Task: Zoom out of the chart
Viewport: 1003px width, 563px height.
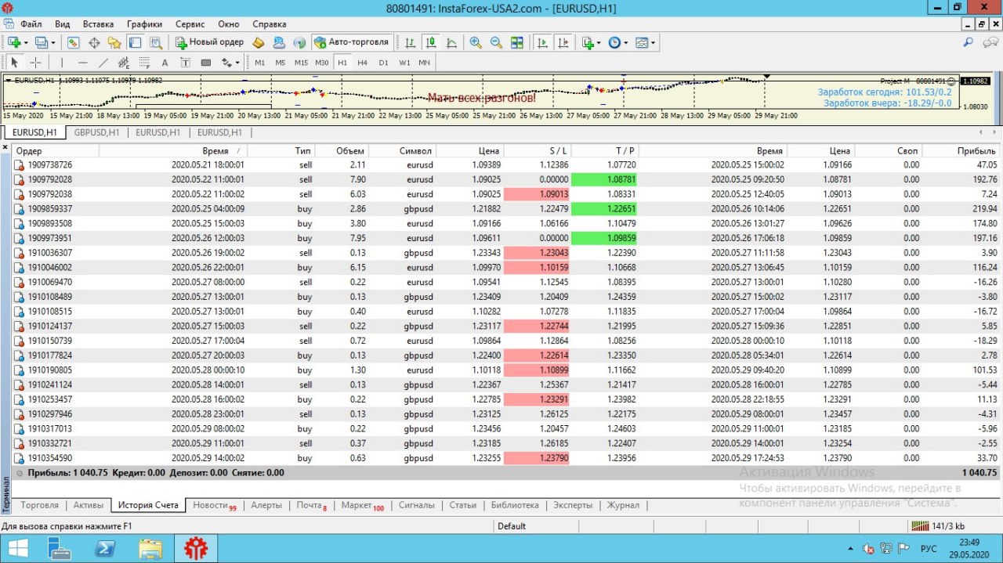Action: pyautogui.click(x=496, y=42)
